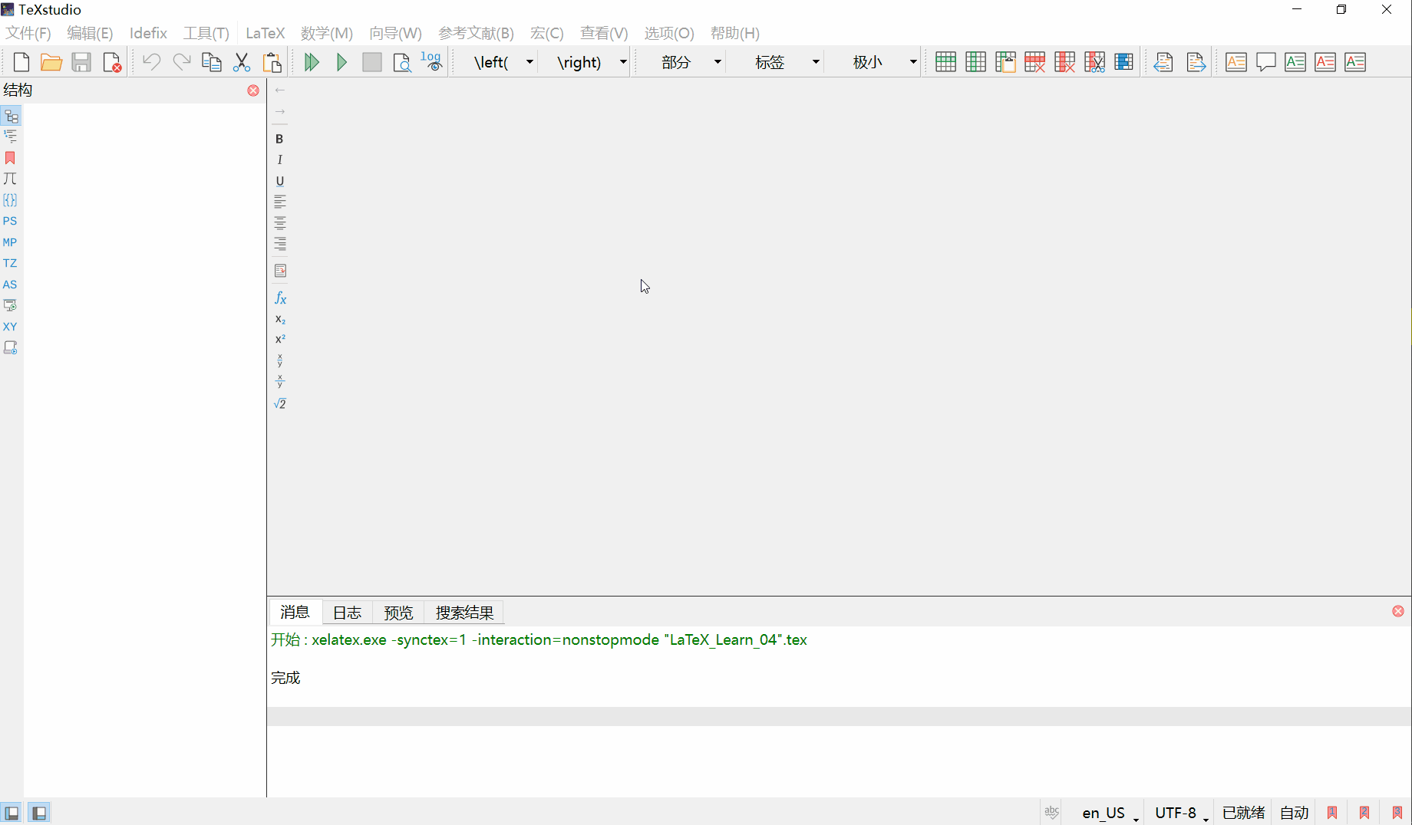Switch to the 预览 preview tab
The width and height of the screenshot is (1412, 825).
(398, 613)
